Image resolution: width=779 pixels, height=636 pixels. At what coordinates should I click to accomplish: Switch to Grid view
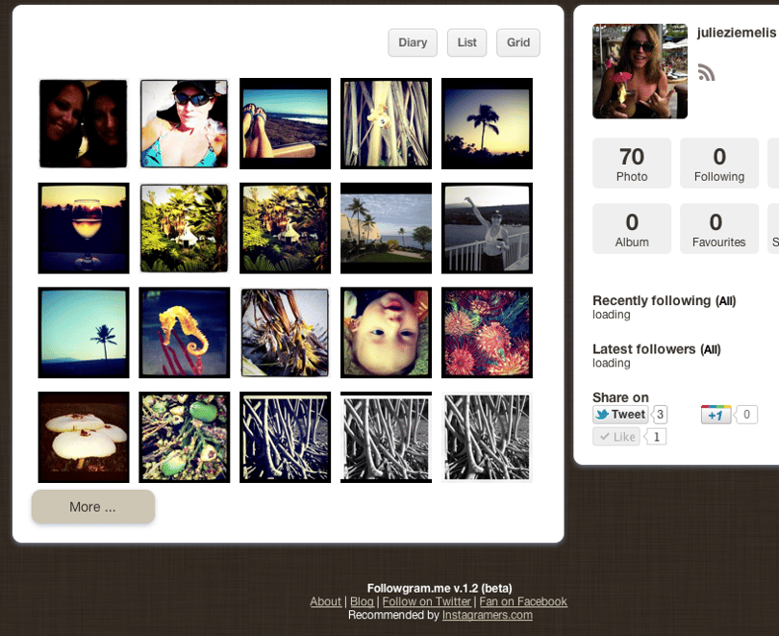click(518, 42)
